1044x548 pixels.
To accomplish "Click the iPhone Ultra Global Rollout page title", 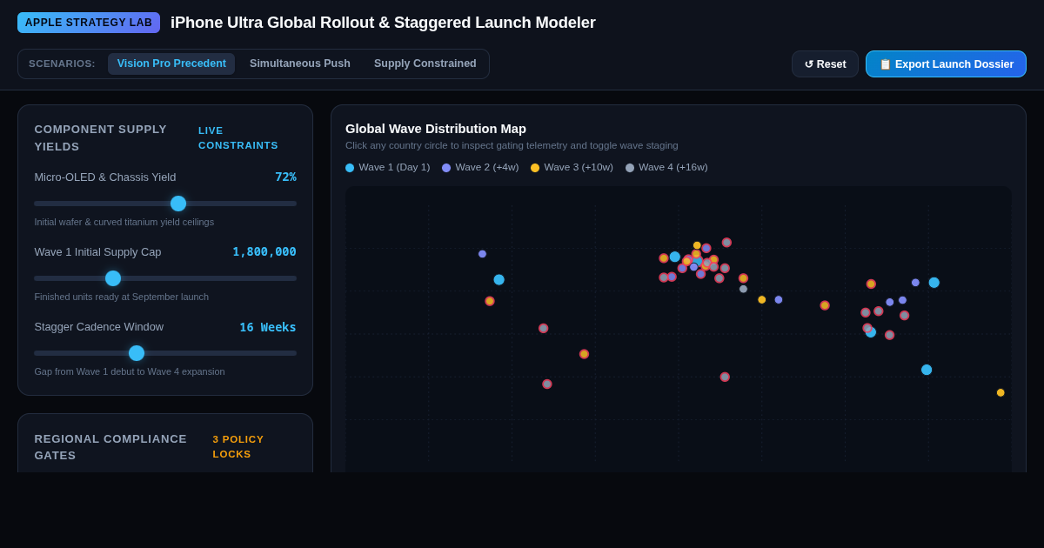I will point(383,23).
